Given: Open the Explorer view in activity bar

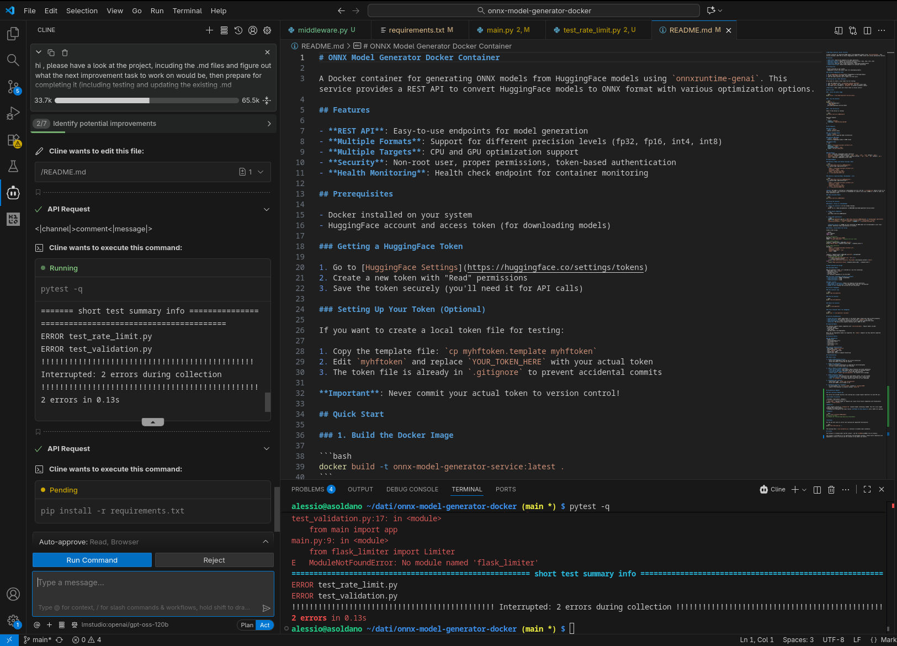Looking at the screenshot, I should [x=13, y=34].
